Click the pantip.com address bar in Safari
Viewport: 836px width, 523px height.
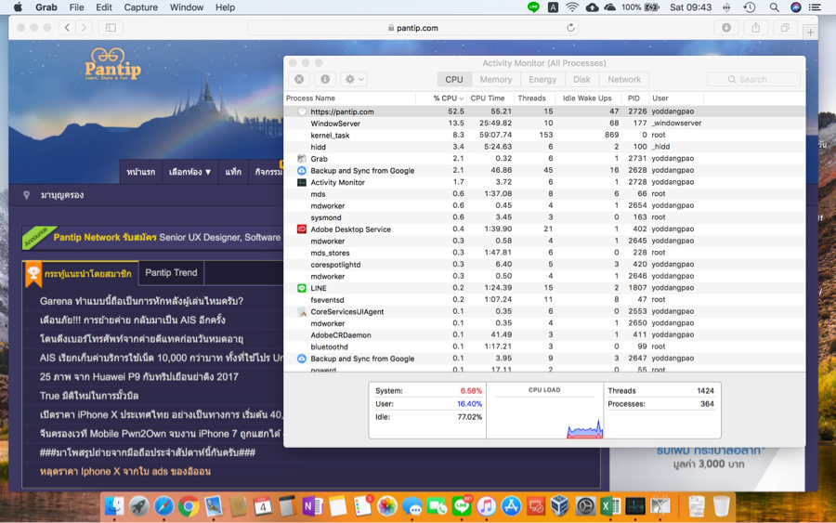tap(413, 28)
